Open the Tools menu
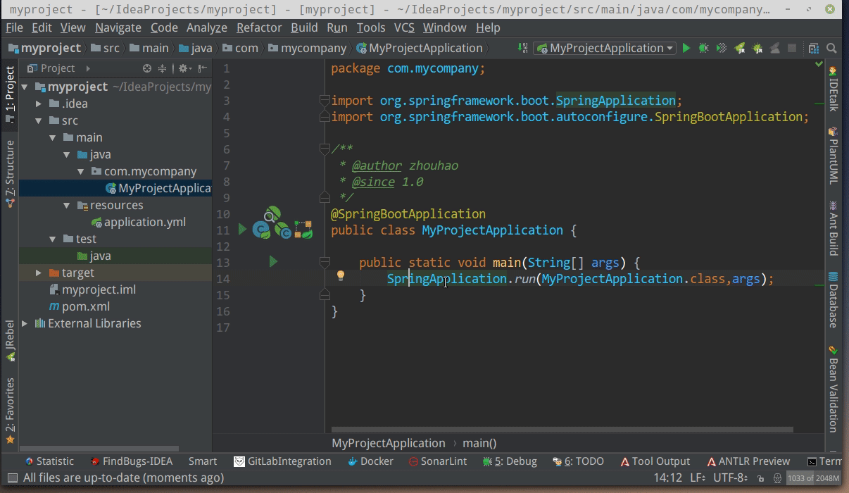This screenshot has width=849, height=493. tap(371, 27)
